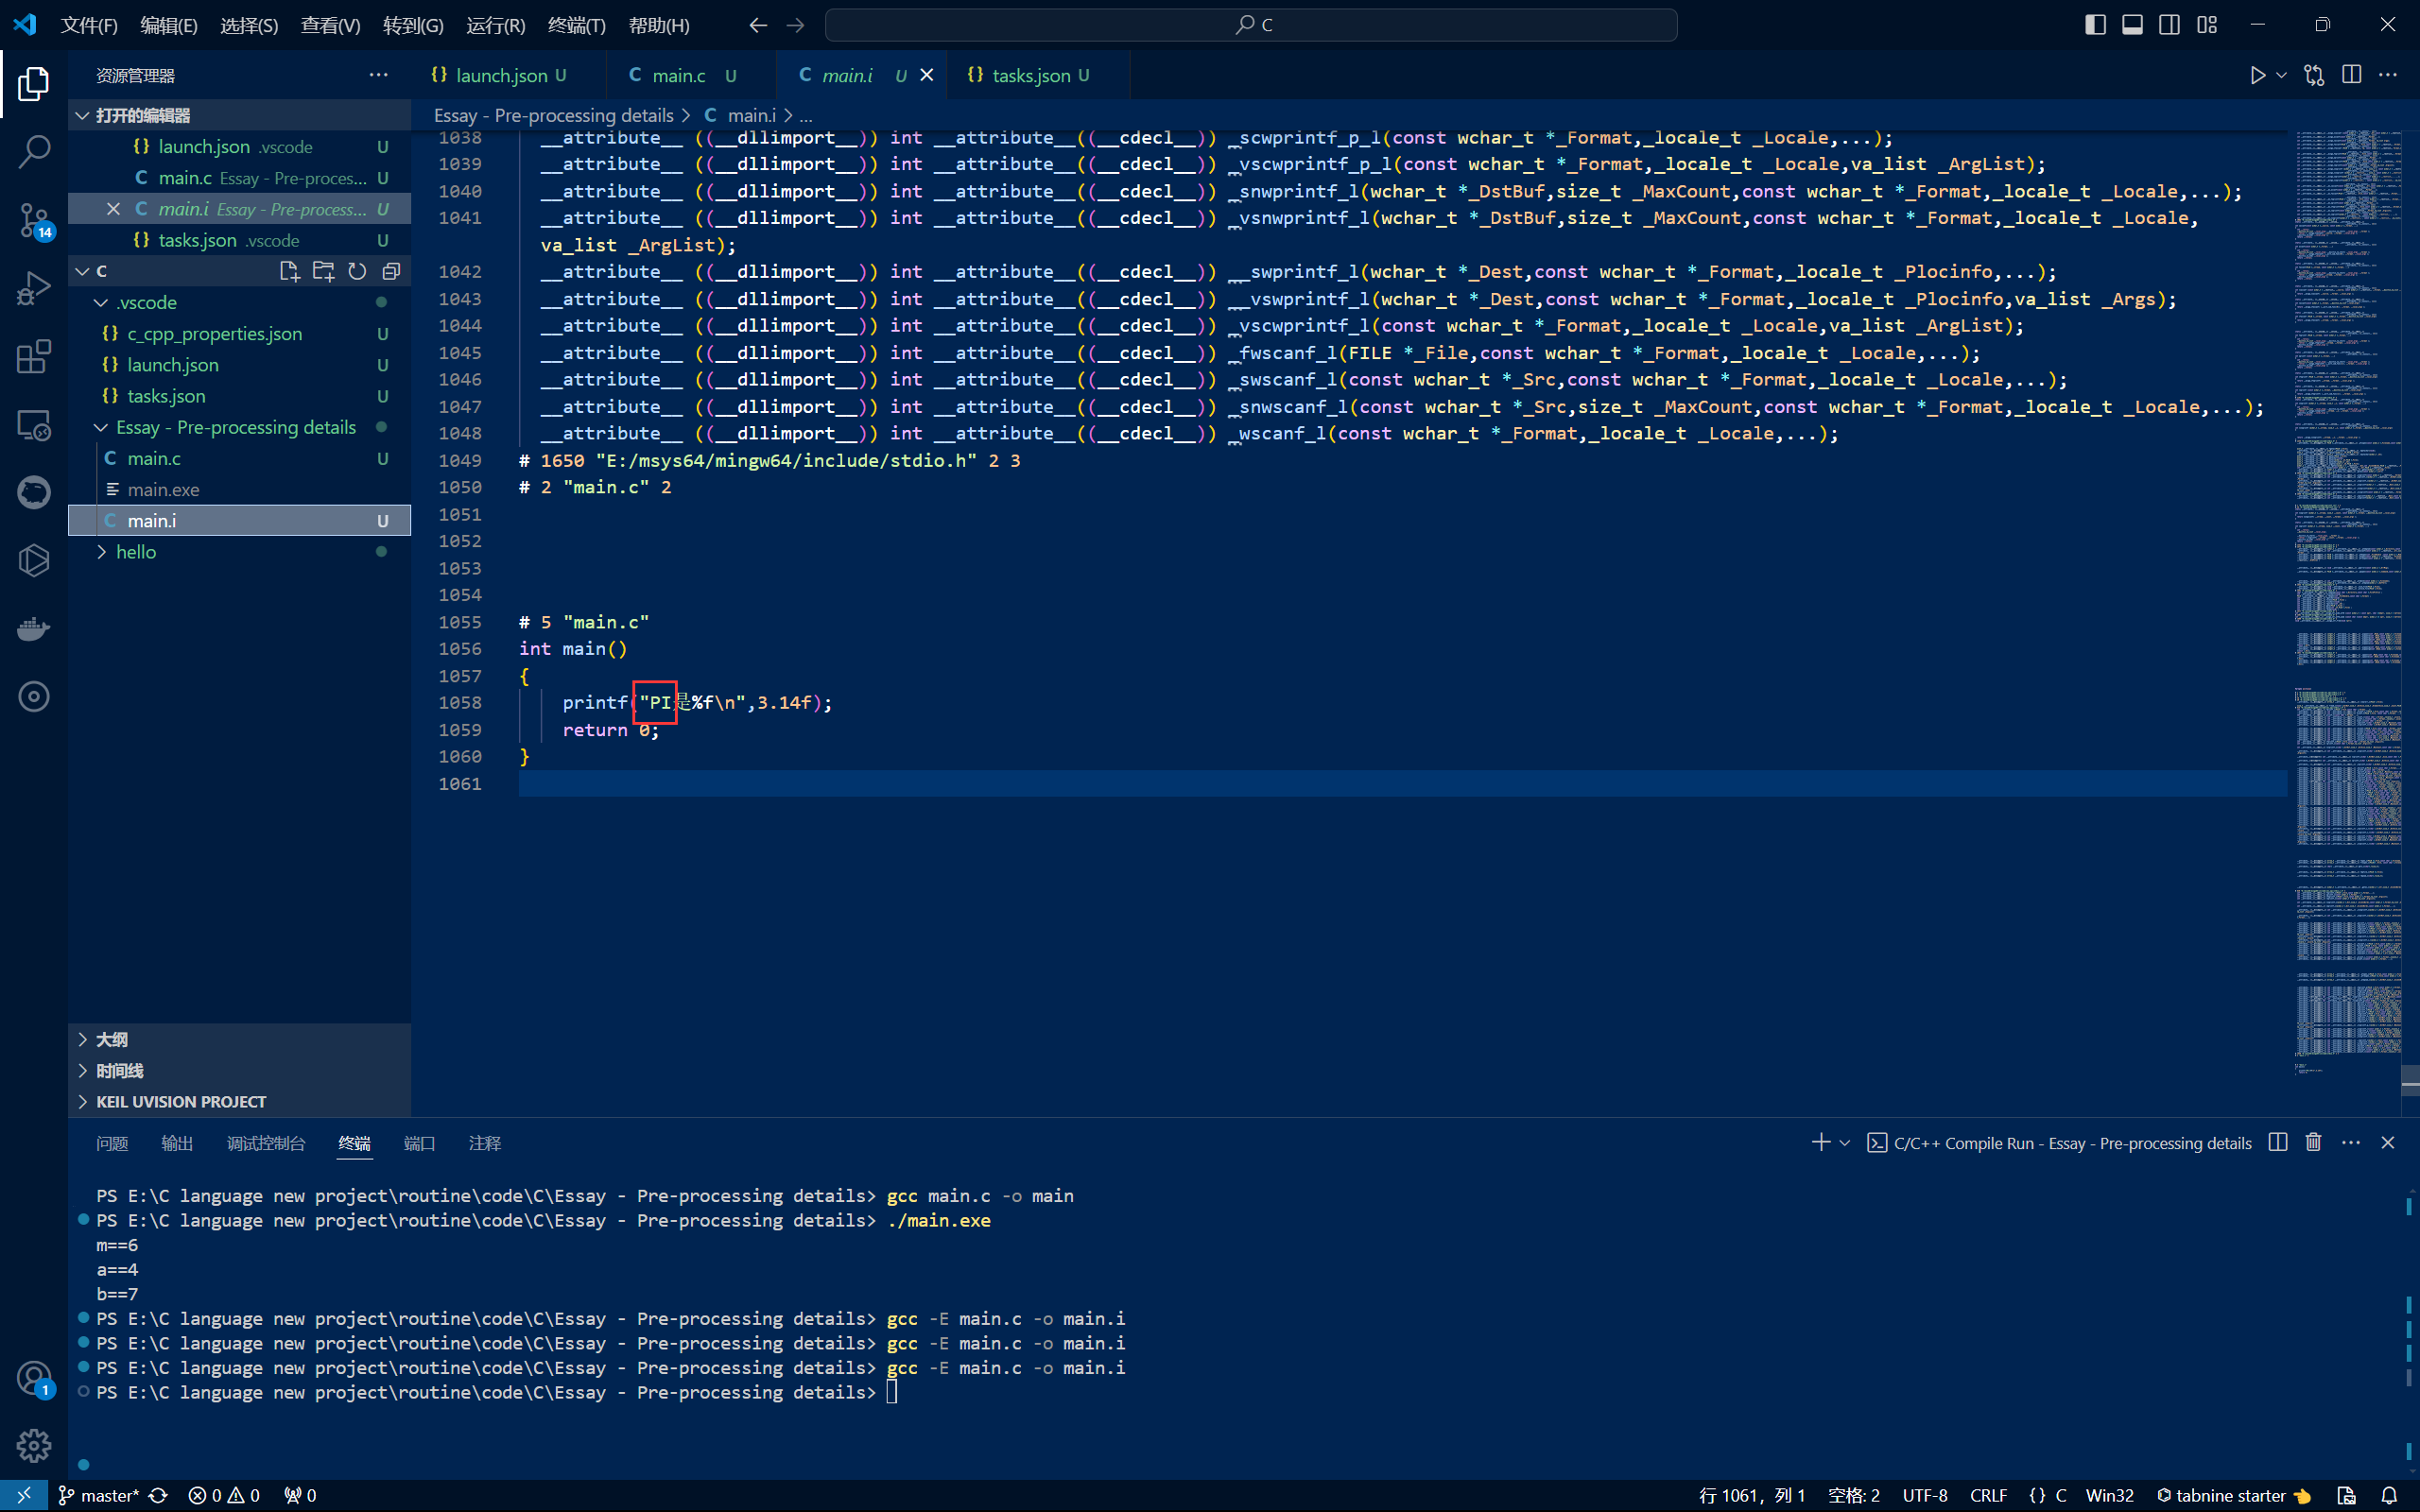Go back in navigation history
The width and height of the screenshot is (2420, 1512).
758,25
